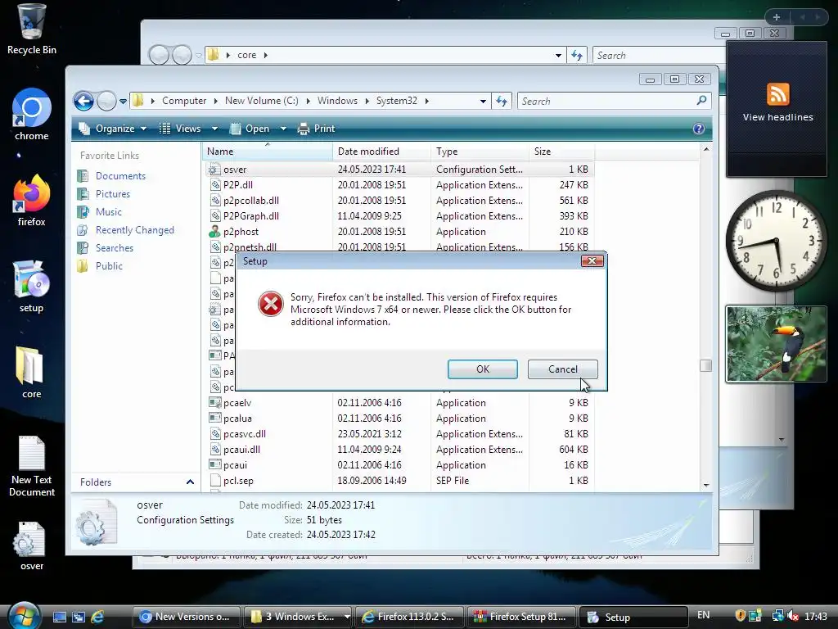
Task: Select the p2phost application row
Action: click(399, 232)
